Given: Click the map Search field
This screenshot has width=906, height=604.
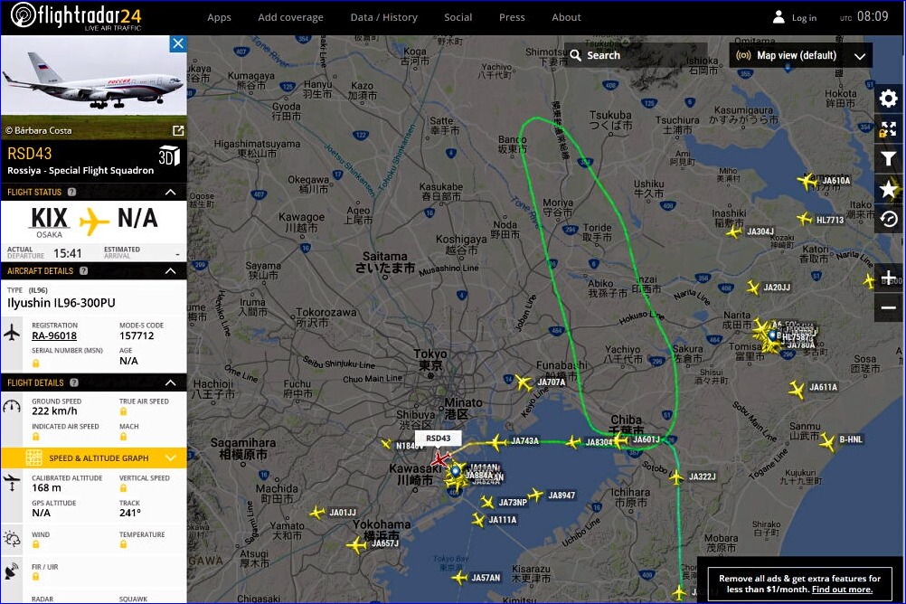Looking at the screenshot, I should (636, 55).
